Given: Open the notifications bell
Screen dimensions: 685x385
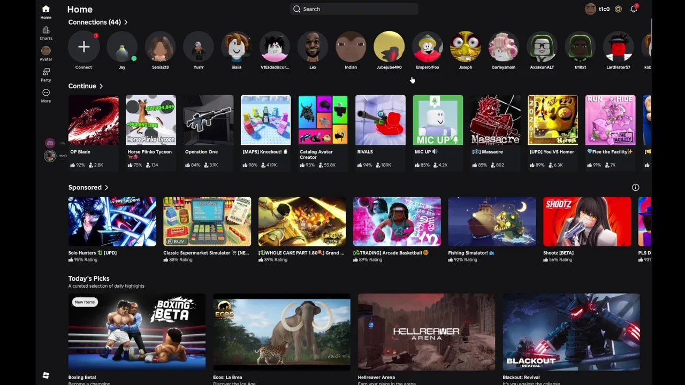Looking at the screenshot, I should (x=634, y=9).
